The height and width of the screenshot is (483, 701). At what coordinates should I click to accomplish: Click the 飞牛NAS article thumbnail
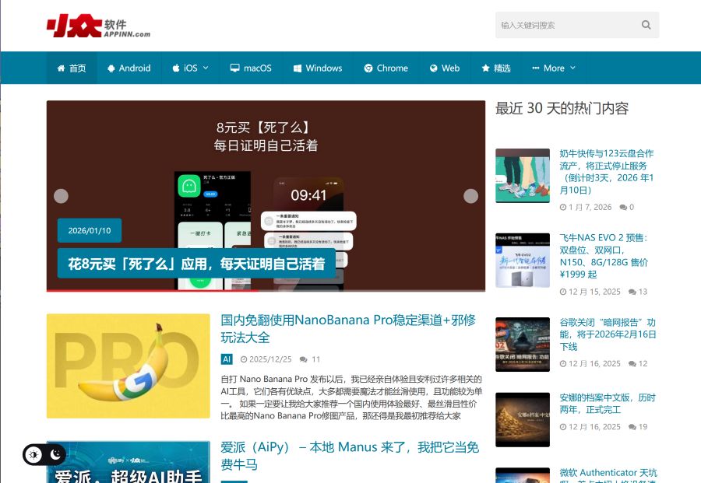[x=523, y=261]
